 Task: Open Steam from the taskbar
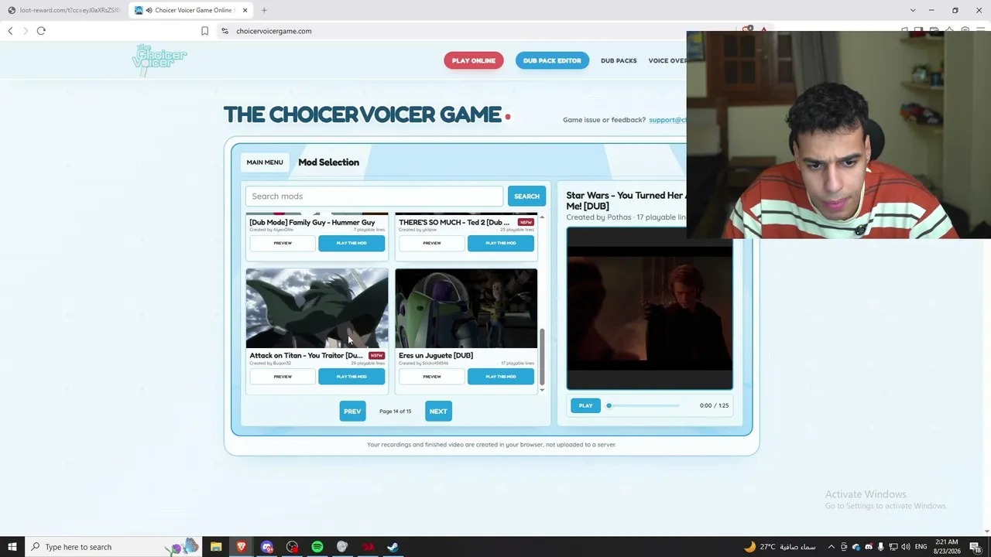point(393,547)
